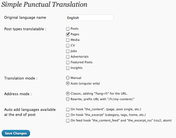
Task: Uncheck the Pages post type
Action: [x=68, y=34]
